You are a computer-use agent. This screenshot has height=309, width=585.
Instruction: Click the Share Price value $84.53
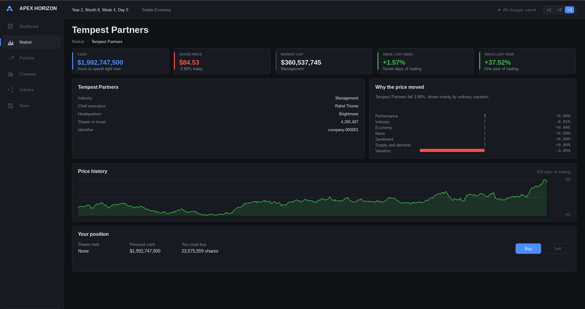(x=189, y=62)
